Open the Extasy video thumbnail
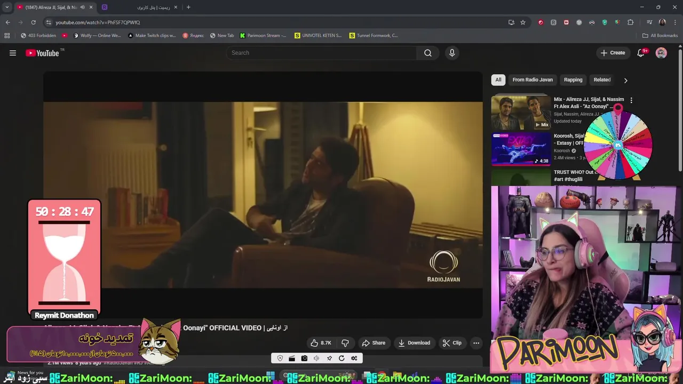683x384 pixels. tap(521, 149)
